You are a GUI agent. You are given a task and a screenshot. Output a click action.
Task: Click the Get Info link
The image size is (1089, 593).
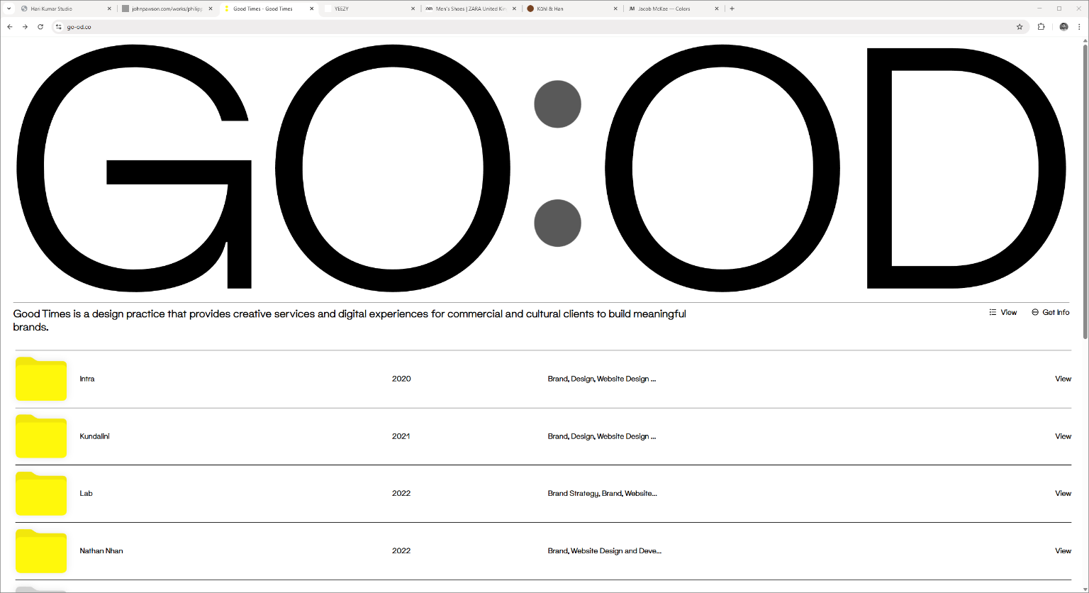tap(1050, 313)
